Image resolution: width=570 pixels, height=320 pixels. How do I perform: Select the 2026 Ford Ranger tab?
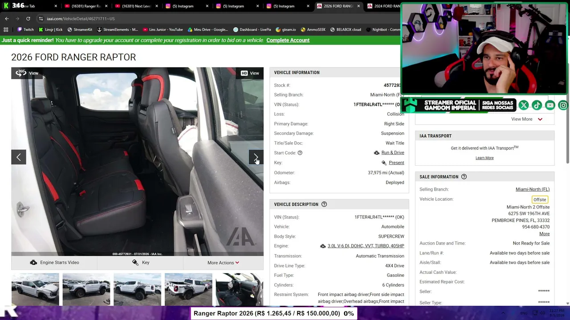(x=338, y=6)
